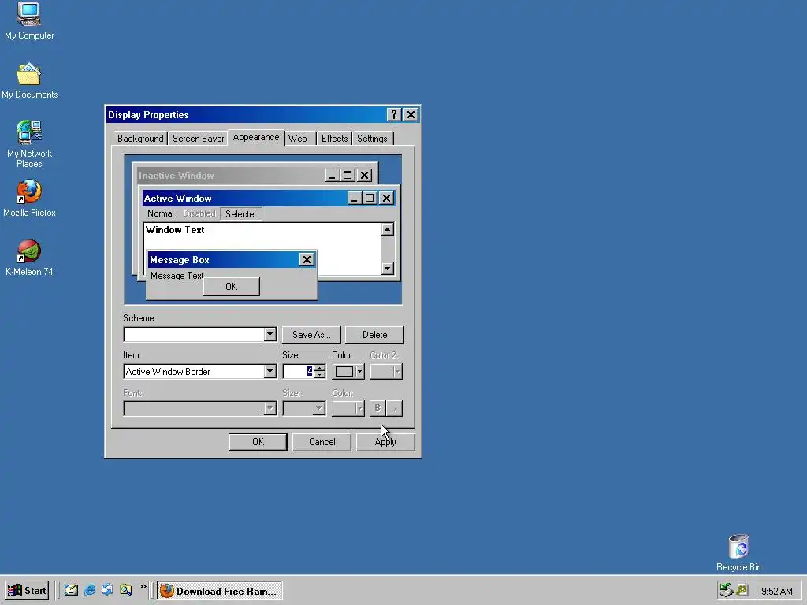807x605 pixels.
Task: Select the My Documents desktop icon
Action: 29,81
